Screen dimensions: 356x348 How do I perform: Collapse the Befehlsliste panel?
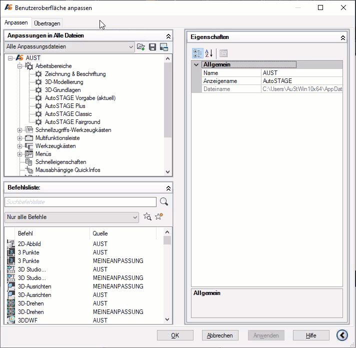(168, 188)
